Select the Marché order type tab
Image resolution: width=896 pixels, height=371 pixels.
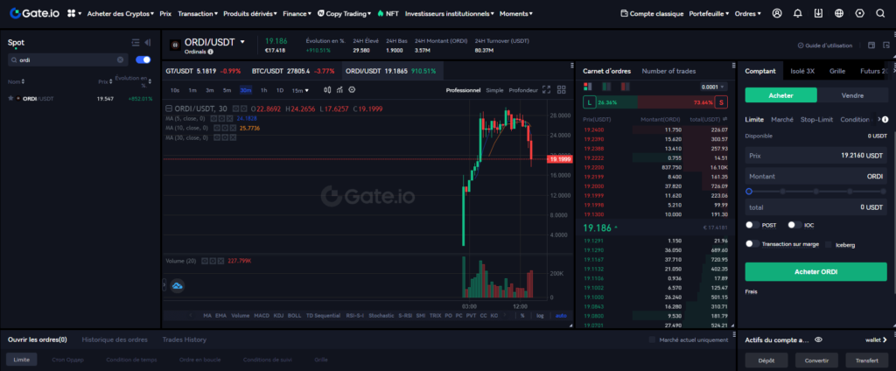point(781,120)
